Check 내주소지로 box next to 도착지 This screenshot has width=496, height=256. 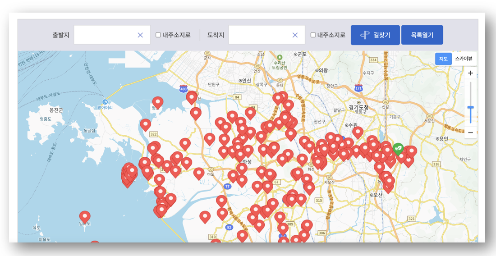click(313, 35)
